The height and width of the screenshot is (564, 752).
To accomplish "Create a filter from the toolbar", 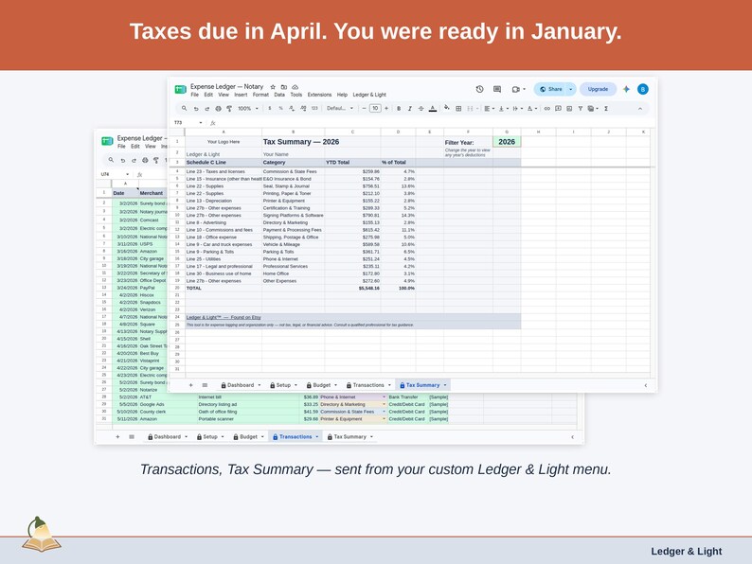I will (x=580, y=109).
